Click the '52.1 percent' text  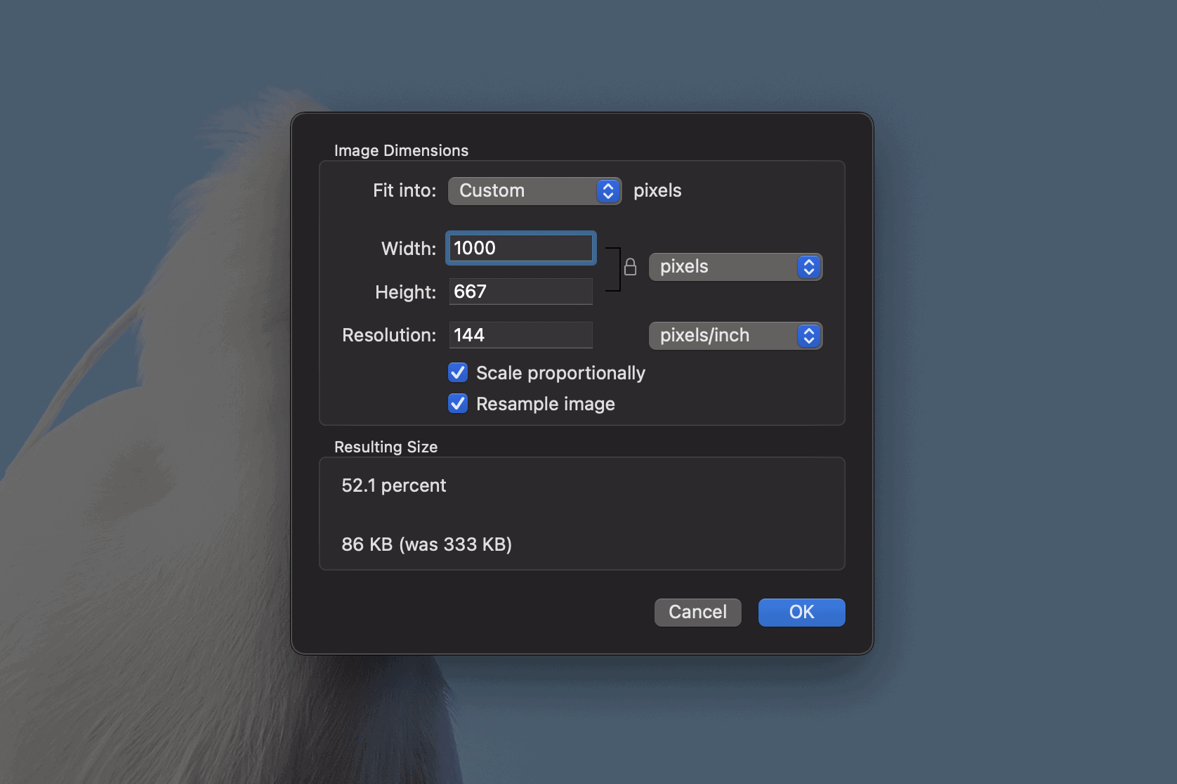click(393, 485)
